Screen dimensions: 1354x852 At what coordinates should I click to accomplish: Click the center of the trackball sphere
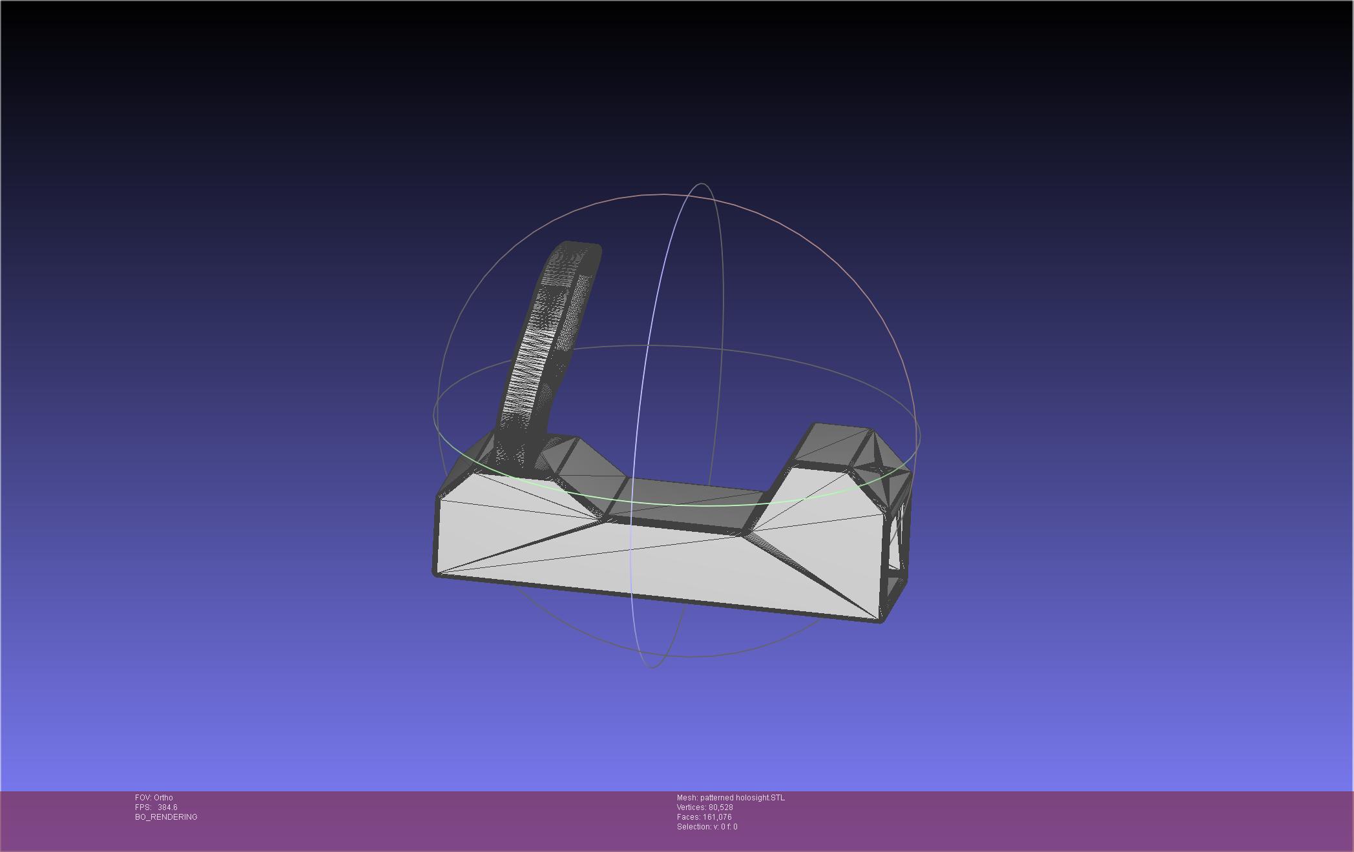(676, 426)
